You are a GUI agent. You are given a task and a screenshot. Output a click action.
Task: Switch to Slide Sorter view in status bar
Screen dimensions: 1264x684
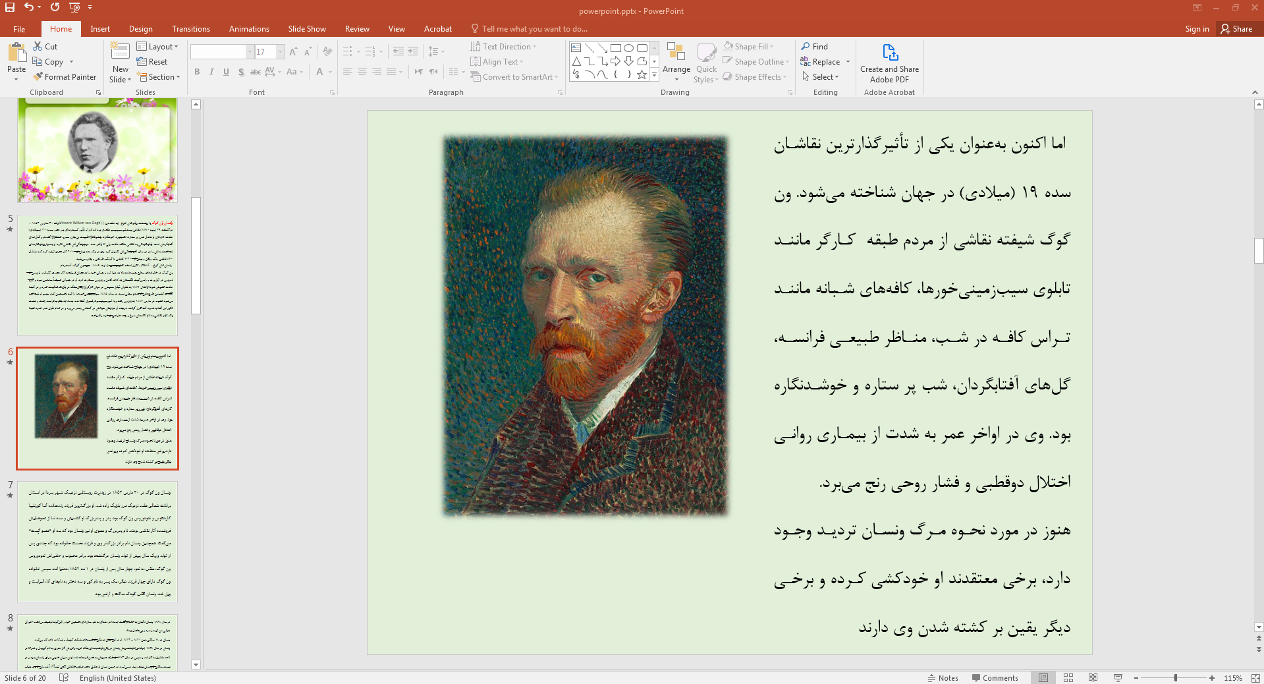click(1068, 678)
